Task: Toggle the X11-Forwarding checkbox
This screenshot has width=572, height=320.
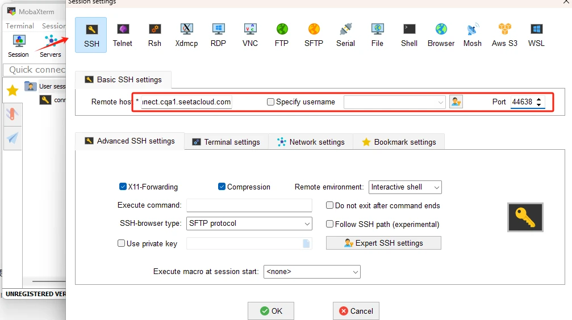Action: click(x=123, y=187)
